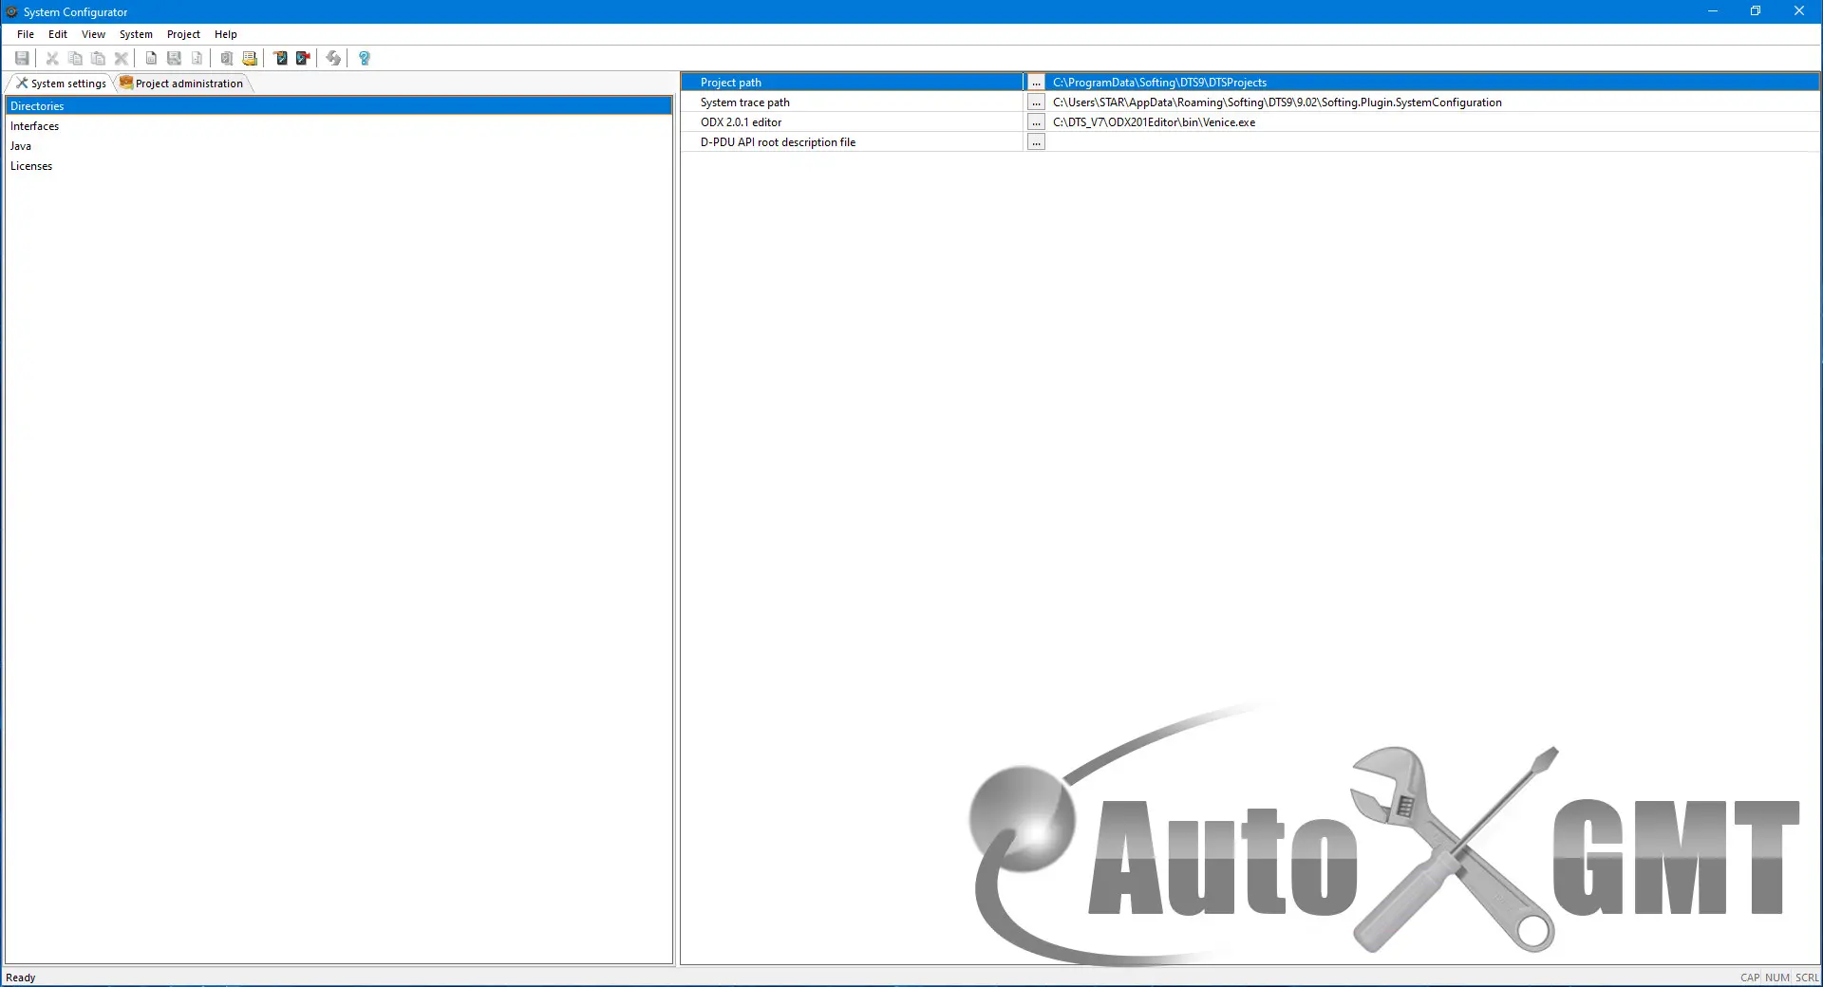Click the Copy toolbar icon
The height and width of the screenshot is (987, 1823).
pos(75,58)
